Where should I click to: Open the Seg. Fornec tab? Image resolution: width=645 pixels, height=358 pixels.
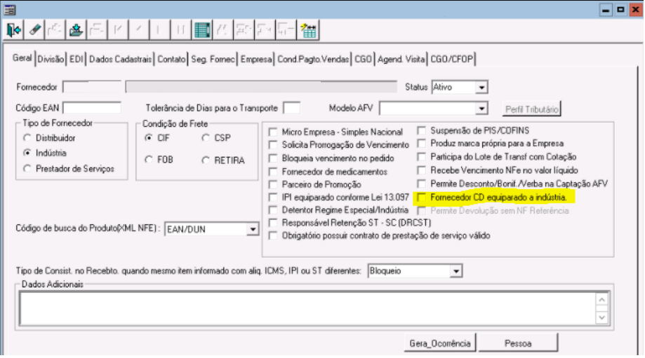(213, 59)
